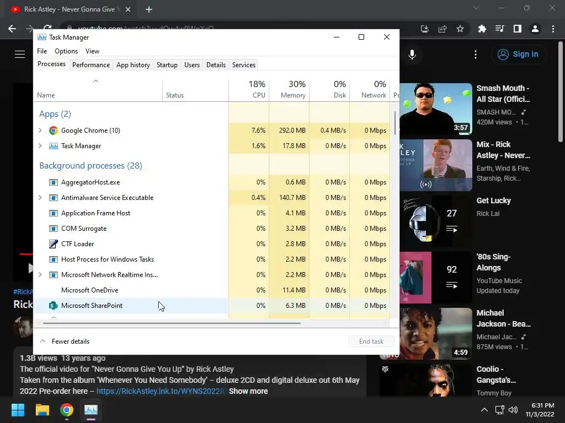Toggle Chrome side panel icon
Viewport: 565px width, 423px height.
point(518,29)
